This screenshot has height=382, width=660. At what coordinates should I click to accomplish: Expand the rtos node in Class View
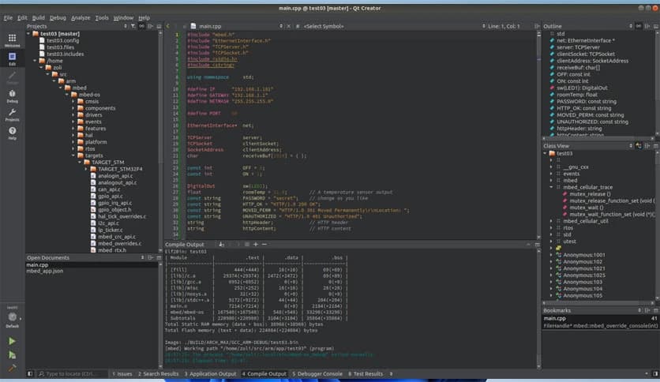tap(551, 227)
